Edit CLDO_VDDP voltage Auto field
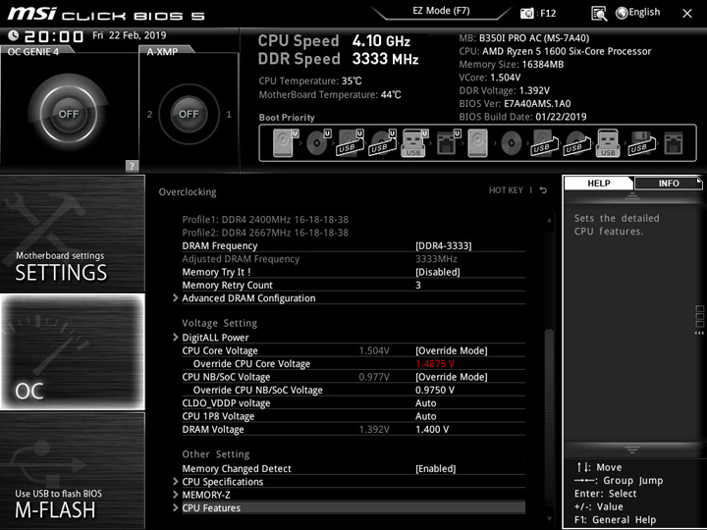The height and width of the screenshot is (530, 707). (425, 403)
